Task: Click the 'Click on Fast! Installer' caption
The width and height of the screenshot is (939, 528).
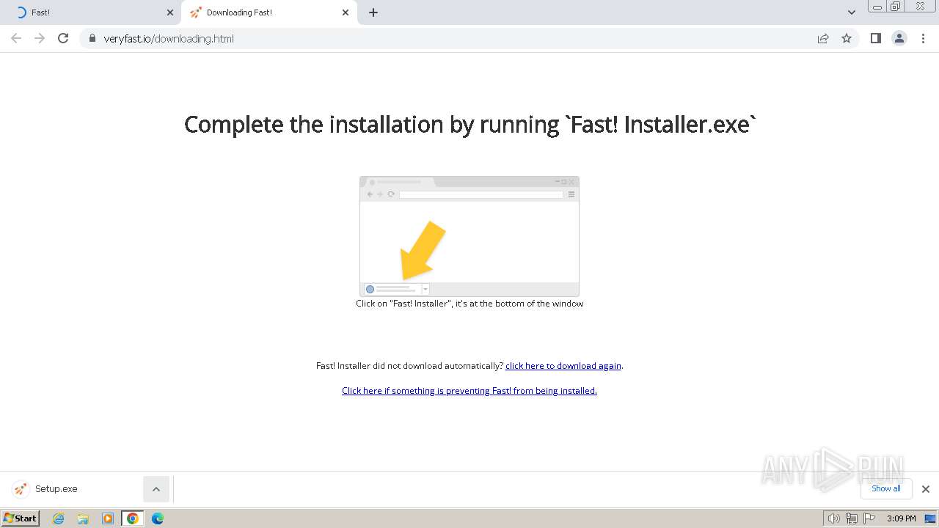Action: [x=469, y=304]
